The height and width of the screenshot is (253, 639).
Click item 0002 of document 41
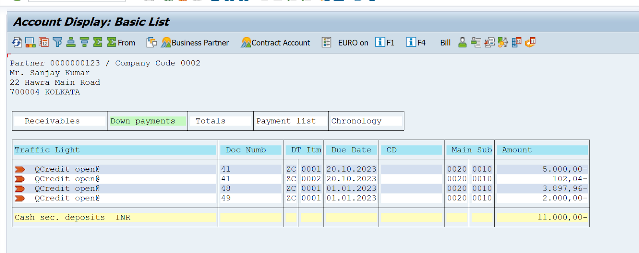point(311,179)
